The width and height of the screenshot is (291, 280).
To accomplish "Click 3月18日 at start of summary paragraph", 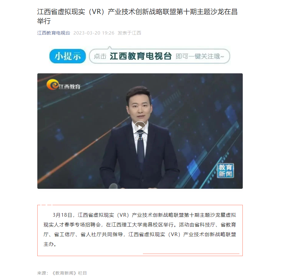I will [63, 215].
